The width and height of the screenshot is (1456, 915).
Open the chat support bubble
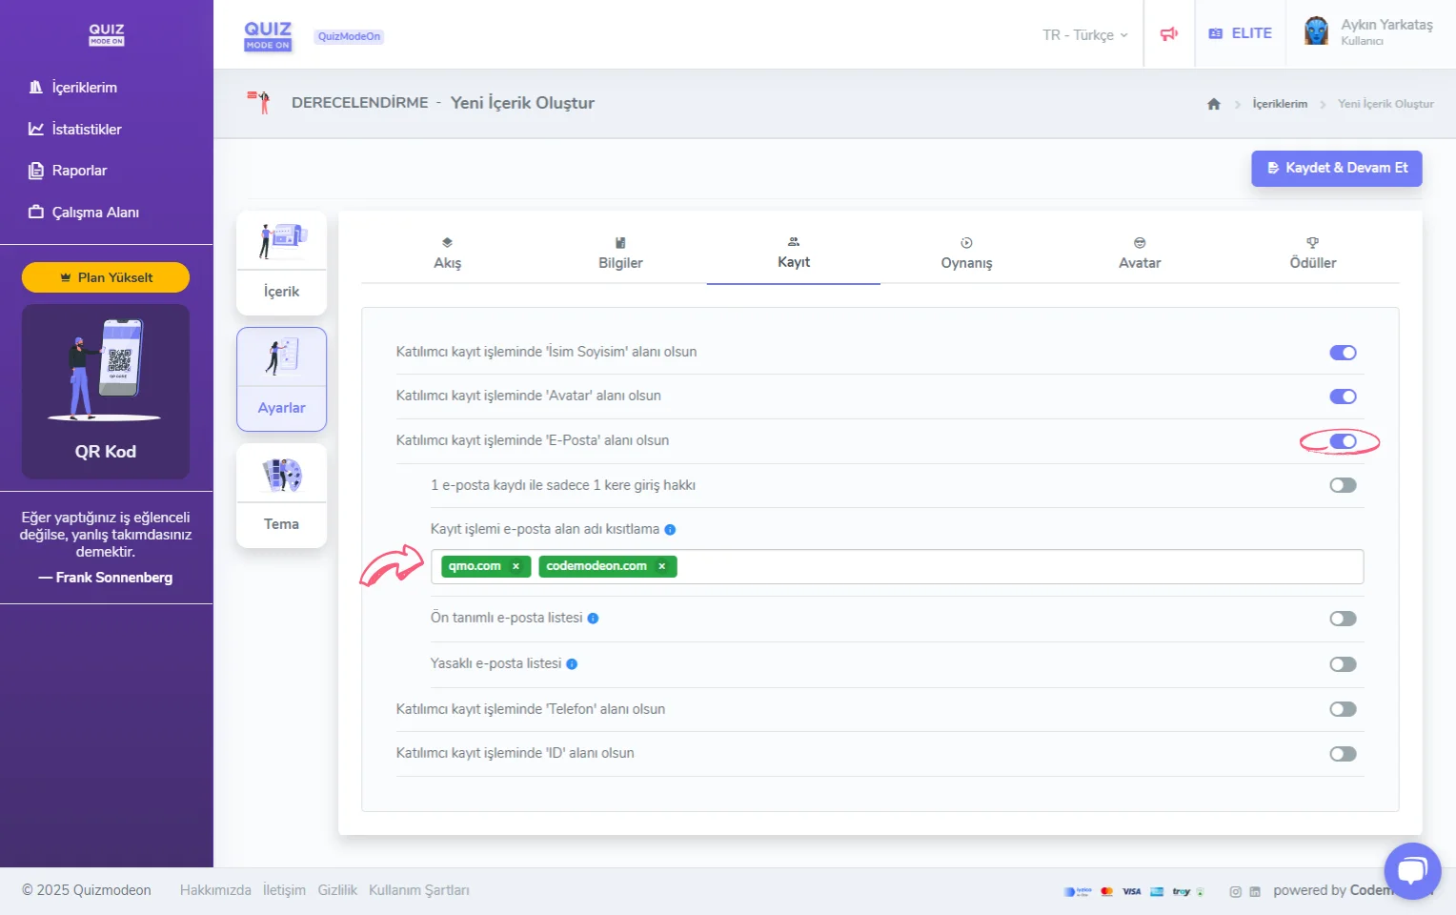[x=1412, y=870]
